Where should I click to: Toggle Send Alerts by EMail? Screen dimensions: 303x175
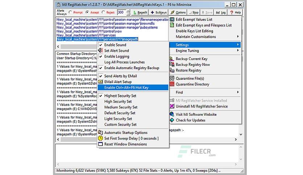coord(133,76)
